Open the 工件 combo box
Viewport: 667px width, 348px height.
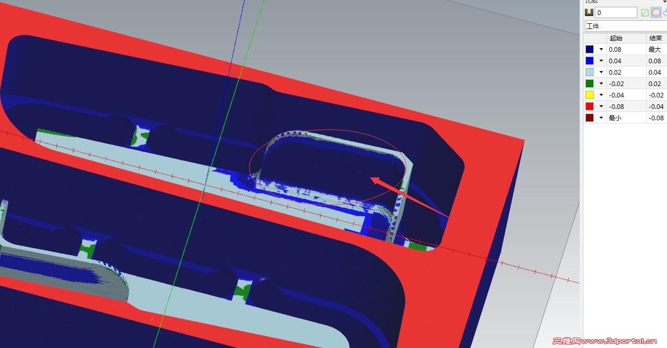point(625,26)
